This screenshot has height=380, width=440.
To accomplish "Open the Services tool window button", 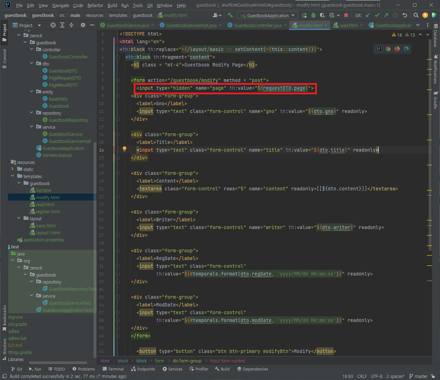I will tap(172, 369).
